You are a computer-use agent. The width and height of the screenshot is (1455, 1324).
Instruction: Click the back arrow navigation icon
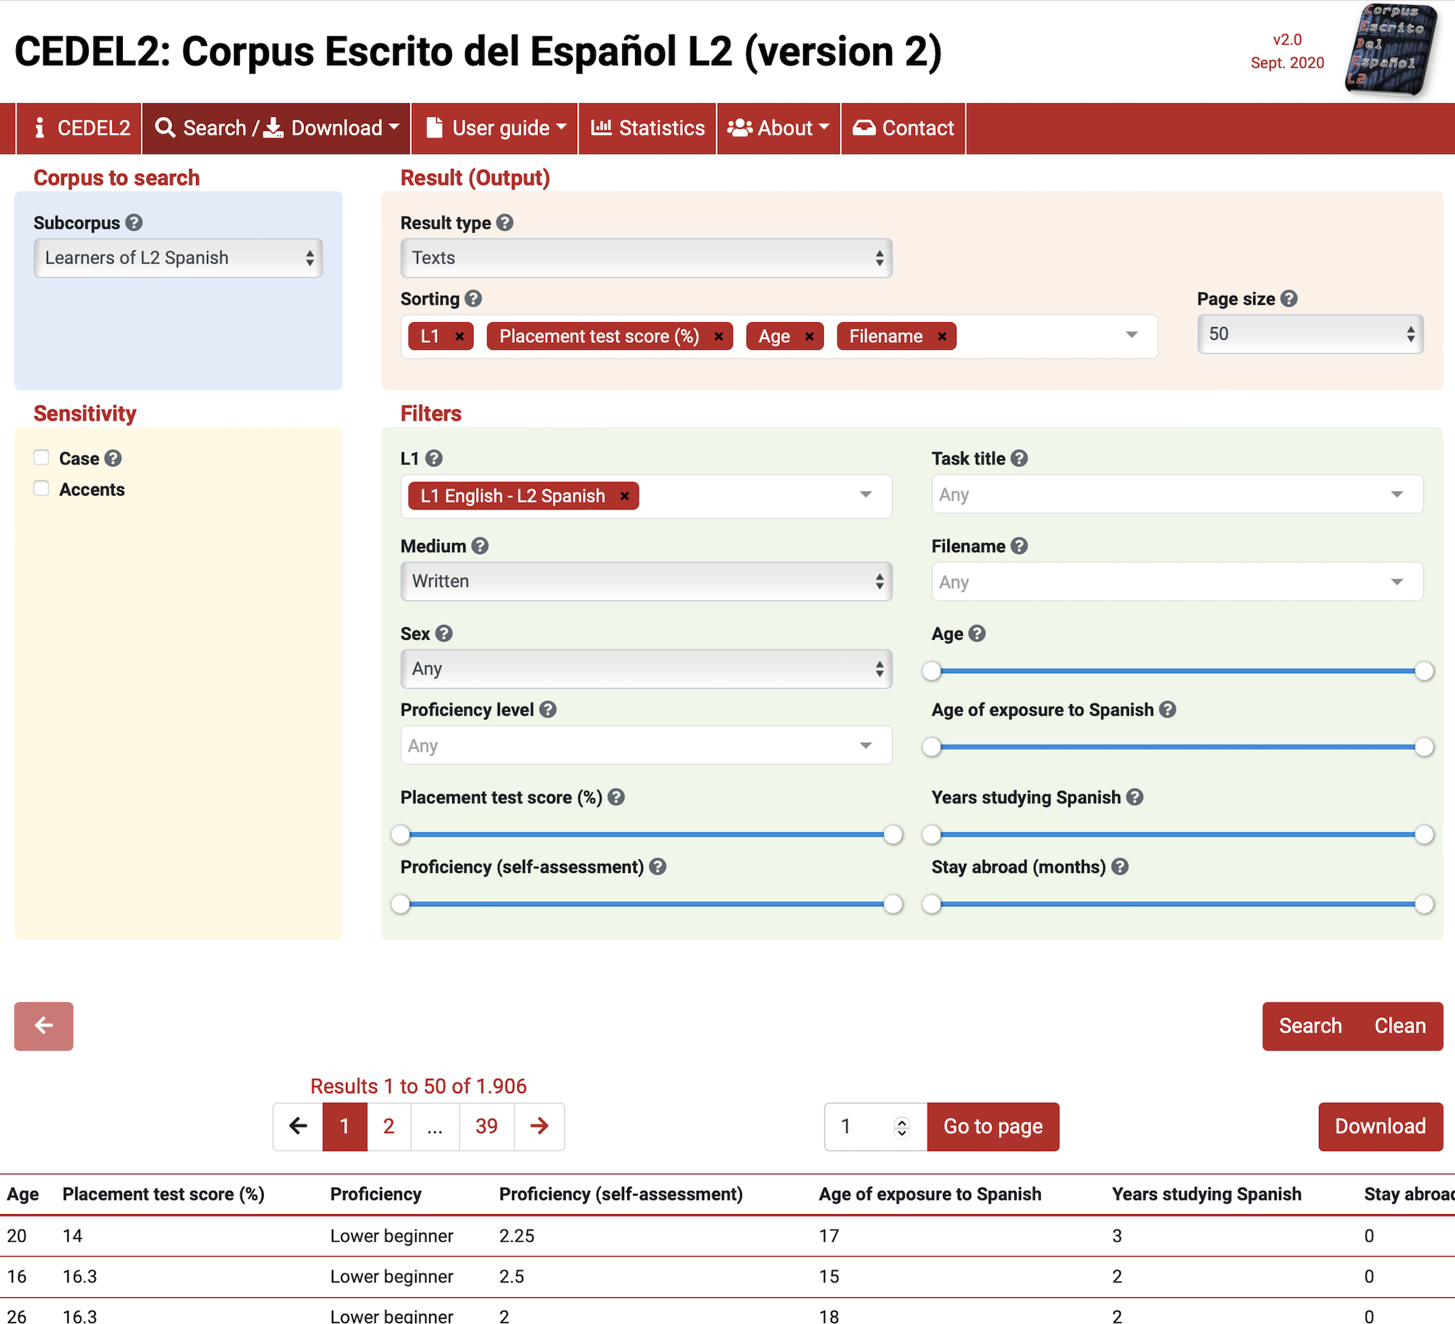[45, 1023]
